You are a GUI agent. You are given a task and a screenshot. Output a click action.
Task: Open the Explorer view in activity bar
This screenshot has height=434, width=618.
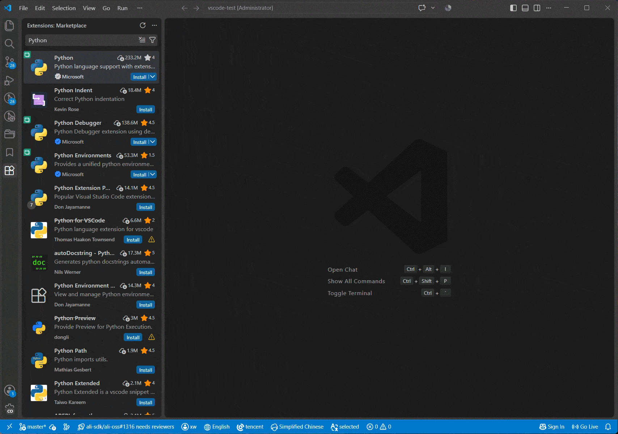pyautogui.click(x=9, y=26)
